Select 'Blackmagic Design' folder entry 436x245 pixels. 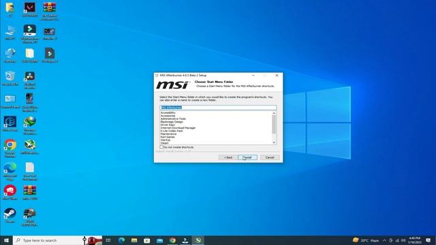172,122
